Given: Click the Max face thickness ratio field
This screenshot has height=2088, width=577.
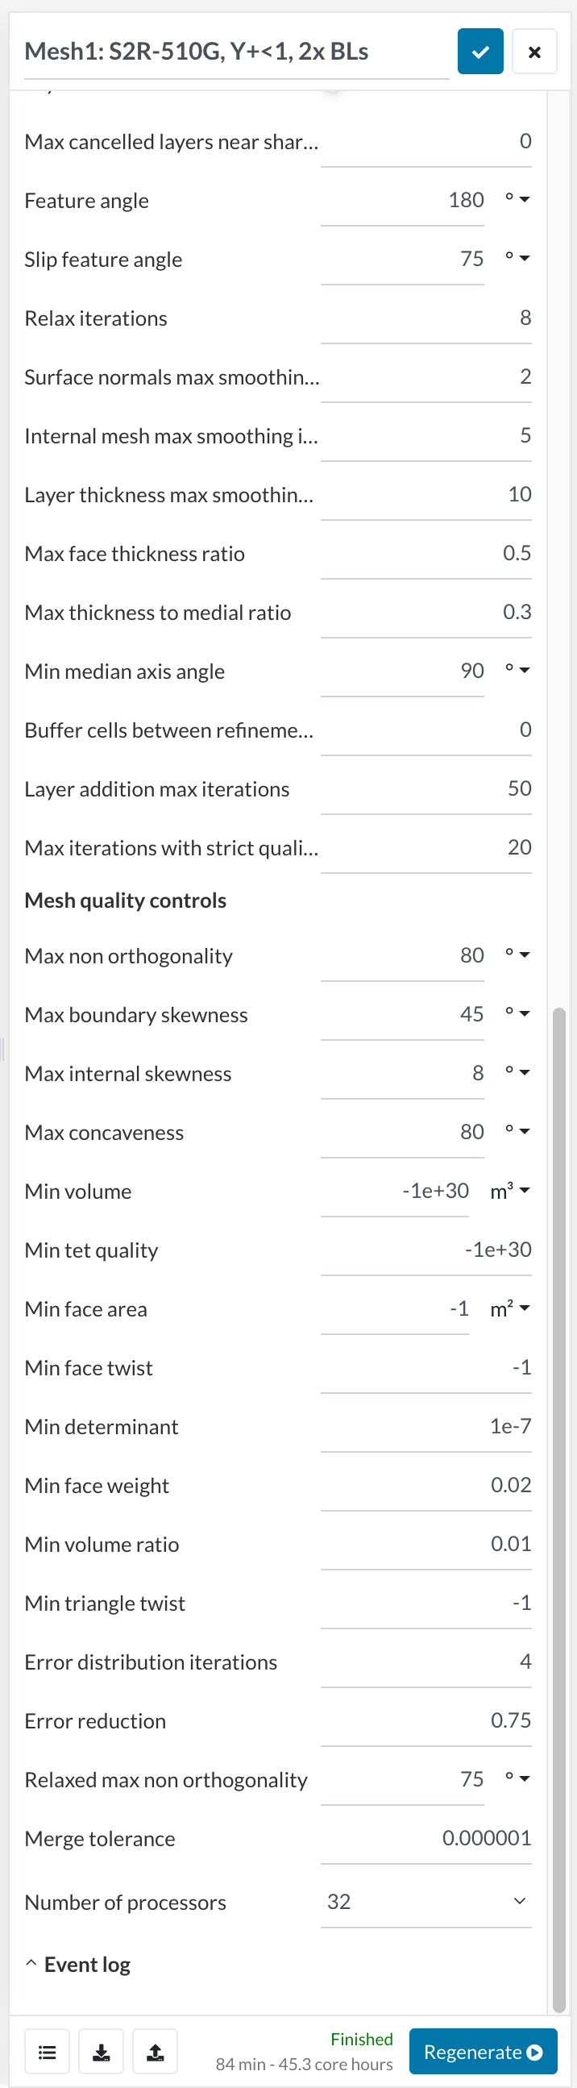Looking at the screenshot, I should click(x=425, y=554).
